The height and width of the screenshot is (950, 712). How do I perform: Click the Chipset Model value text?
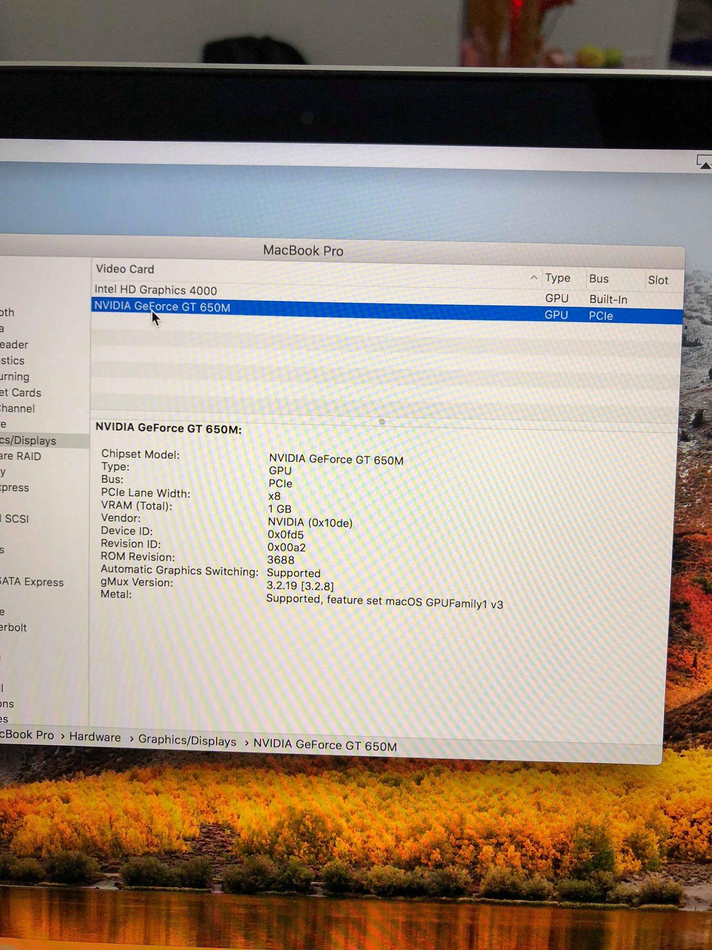click(336, 460)
